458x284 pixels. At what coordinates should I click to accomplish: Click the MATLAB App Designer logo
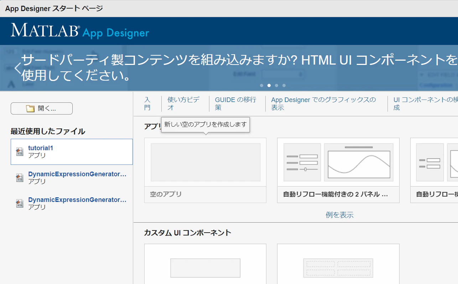tap(80, 31)
